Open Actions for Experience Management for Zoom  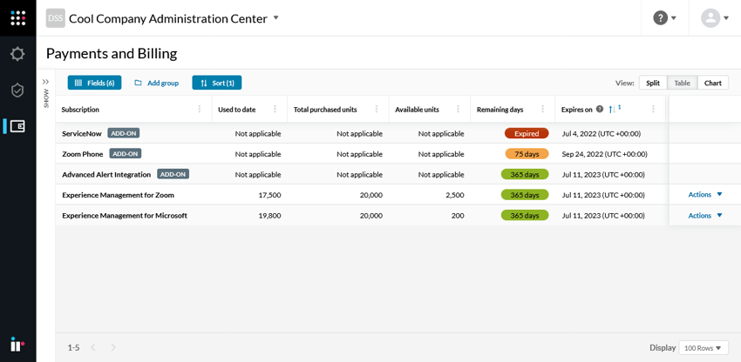click(x=705, y=195)
